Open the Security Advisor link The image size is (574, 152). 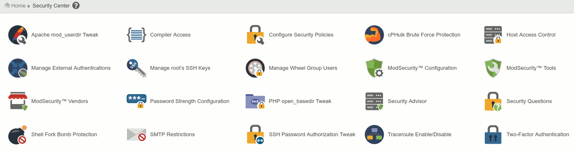pos(407,101)
